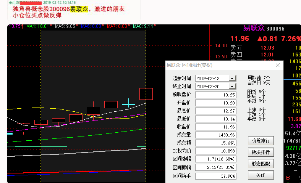Click the cyan doji cross candlestick
This screenshot has height=183, width=301.
coord(128,103)
